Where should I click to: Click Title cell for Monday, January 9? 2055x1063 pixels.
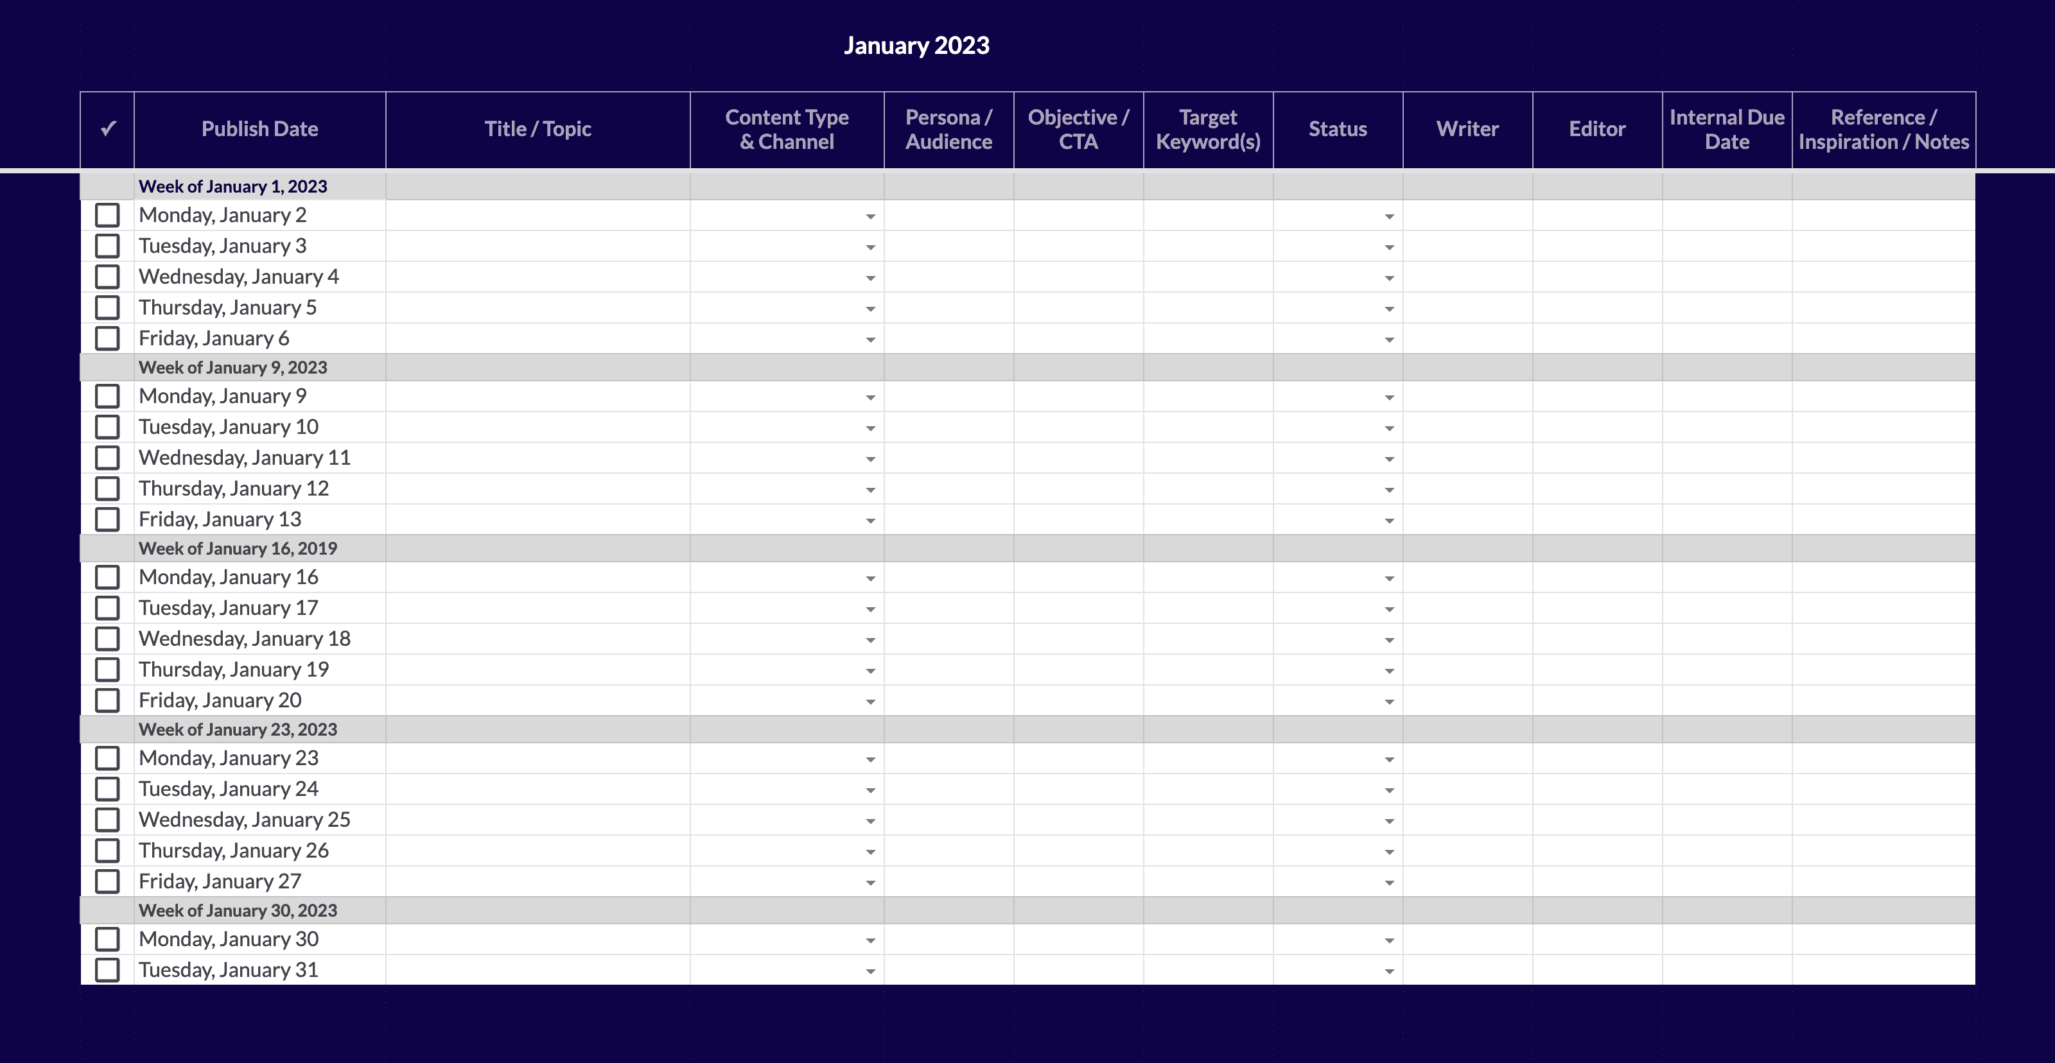538,396
